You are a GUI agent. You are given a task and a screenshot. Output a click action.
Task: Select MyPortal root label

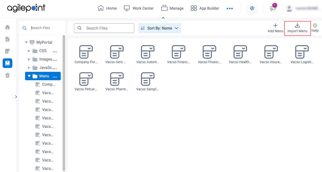pyautogui.click(x=44, y=42)
